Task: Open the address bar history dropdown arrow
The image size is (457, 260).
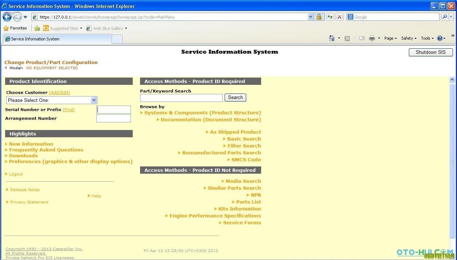Action: pyautogui.click(x=310, y=17)
